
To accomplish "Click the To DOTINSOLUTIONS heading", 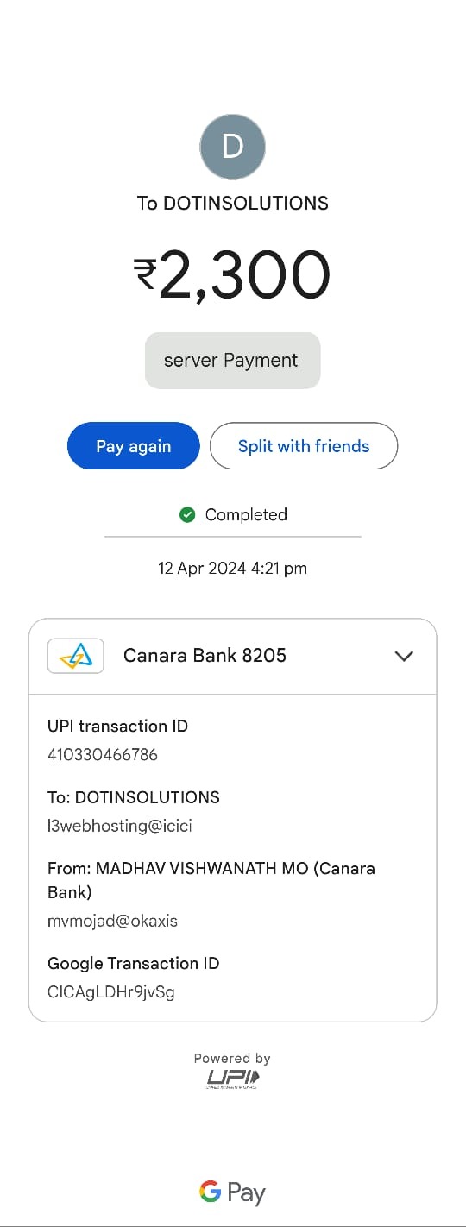I will click(x=233, y=204).
